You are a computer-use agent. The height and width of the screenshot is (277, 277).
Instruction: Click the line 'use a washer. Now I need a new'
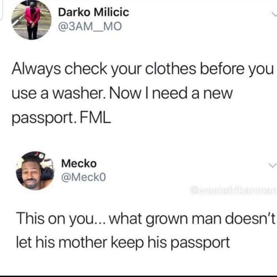122,93
